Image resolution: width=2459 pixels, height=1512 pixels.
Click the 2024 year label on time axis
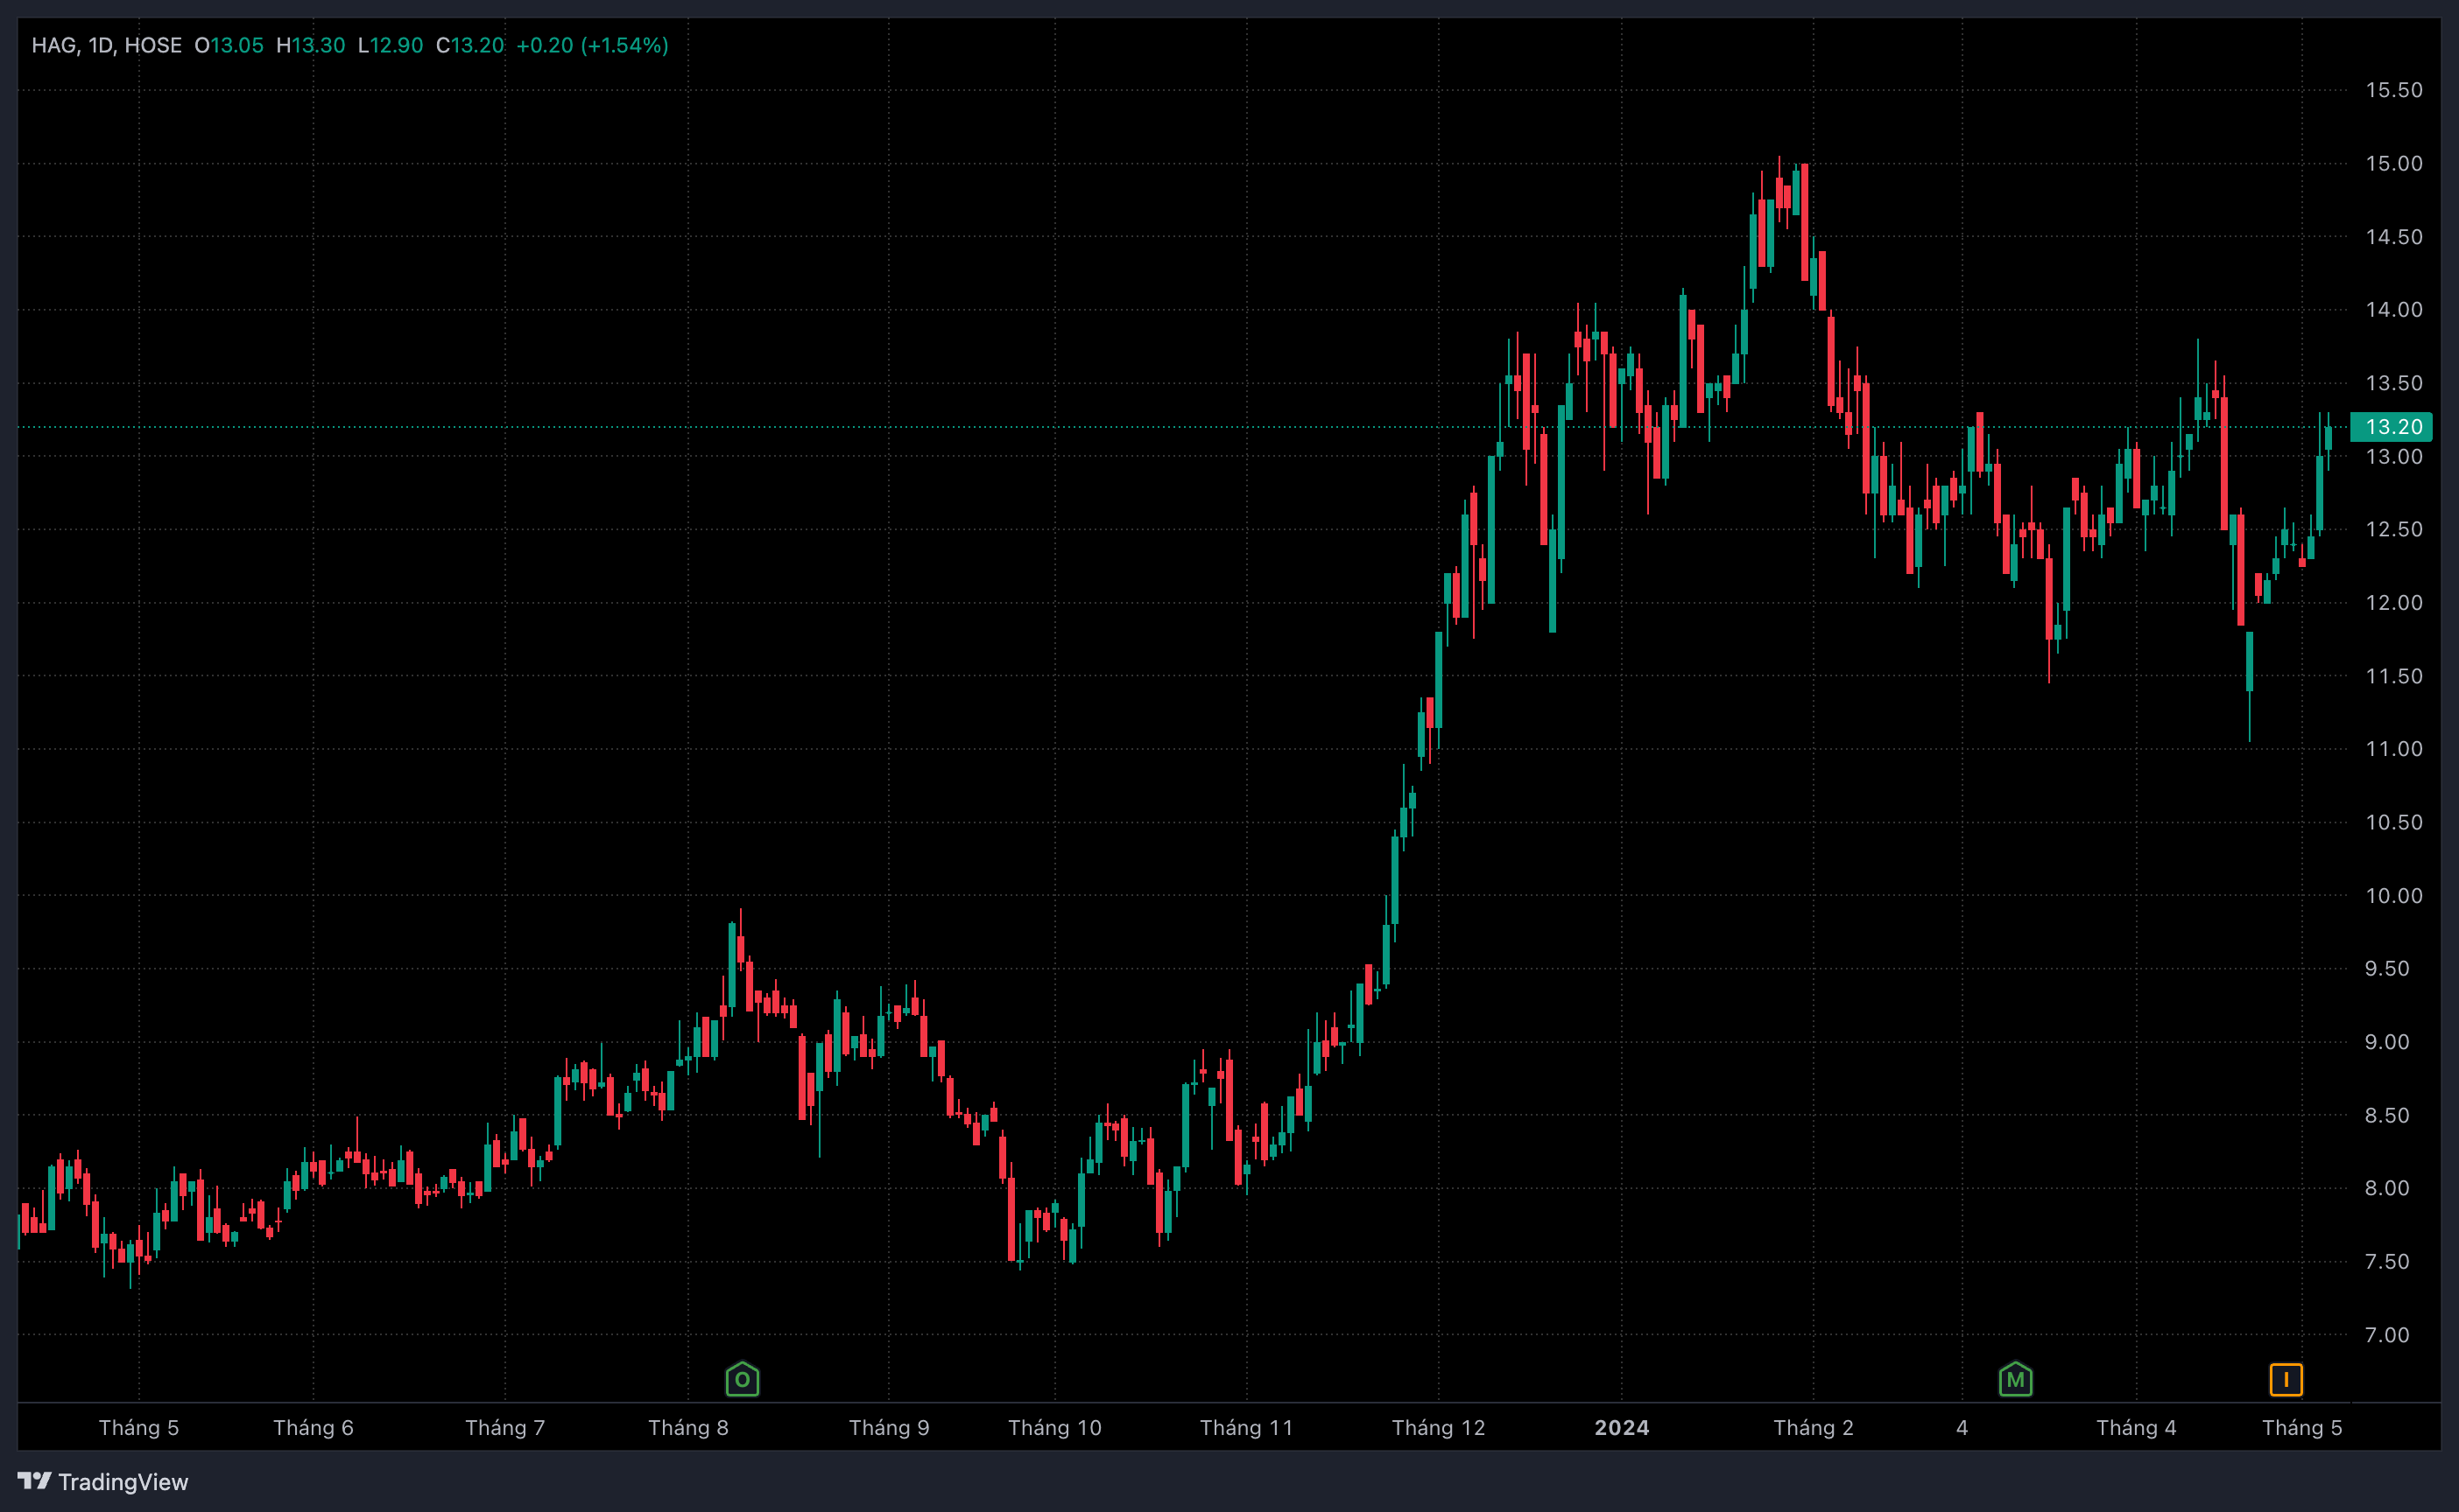tap(1623, 1428)
